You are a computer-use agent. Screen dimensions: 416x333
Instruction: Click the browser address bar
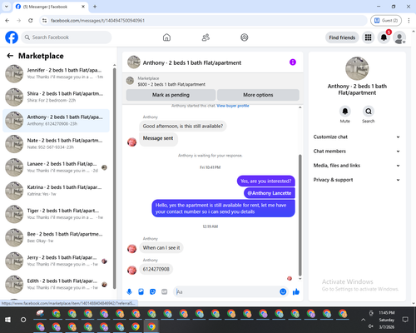[x=204, y=21]
